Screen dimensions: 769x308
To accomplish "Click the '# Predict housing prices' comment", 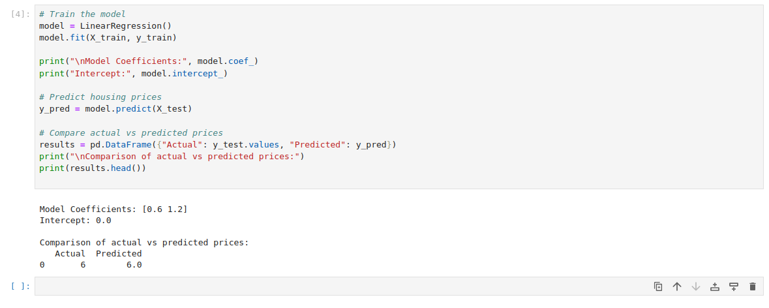I will [x=100, y=97].
